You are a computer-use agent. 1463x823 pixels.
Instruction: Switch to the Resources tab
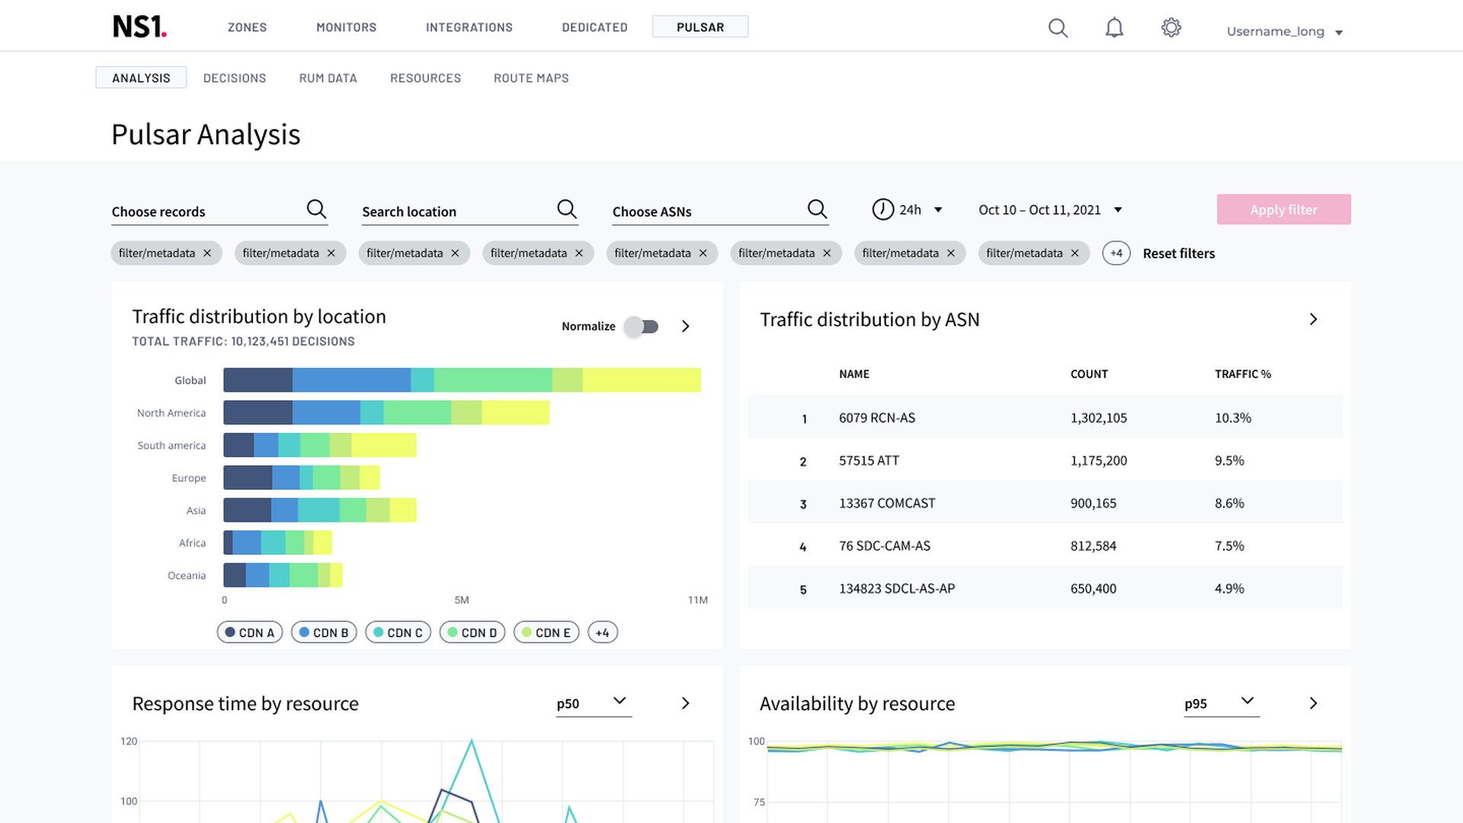click(x=426, y=78)
